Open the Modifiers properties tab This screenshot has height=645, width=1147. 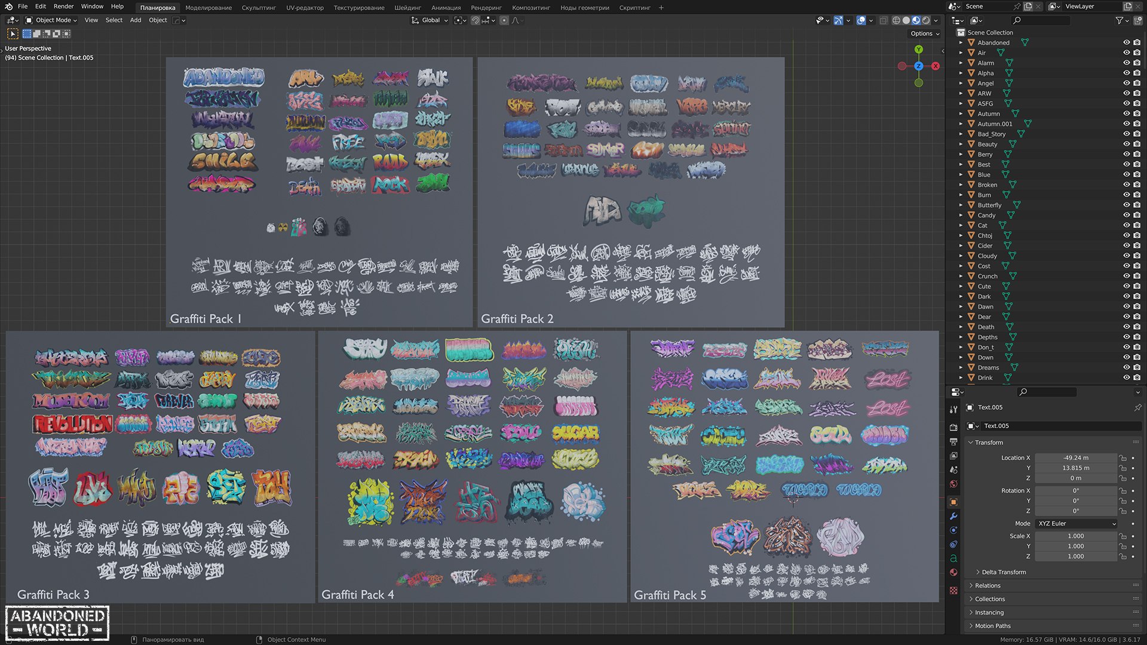(x=953, y=516)
